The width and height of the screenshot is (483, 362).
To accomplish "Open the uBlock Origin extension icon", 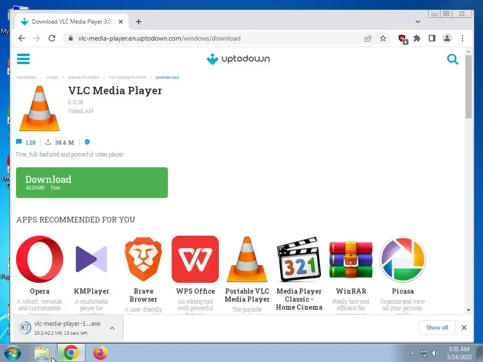I will click(403, 39).
